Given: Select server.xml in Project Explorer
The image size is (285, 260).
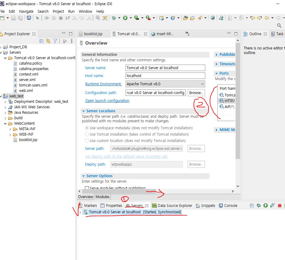Looking at the screenshot, I should pyautogui.click(x=27, y=79).
